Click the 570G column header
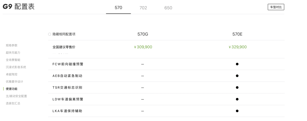307x121 pixels. point(143,34)
